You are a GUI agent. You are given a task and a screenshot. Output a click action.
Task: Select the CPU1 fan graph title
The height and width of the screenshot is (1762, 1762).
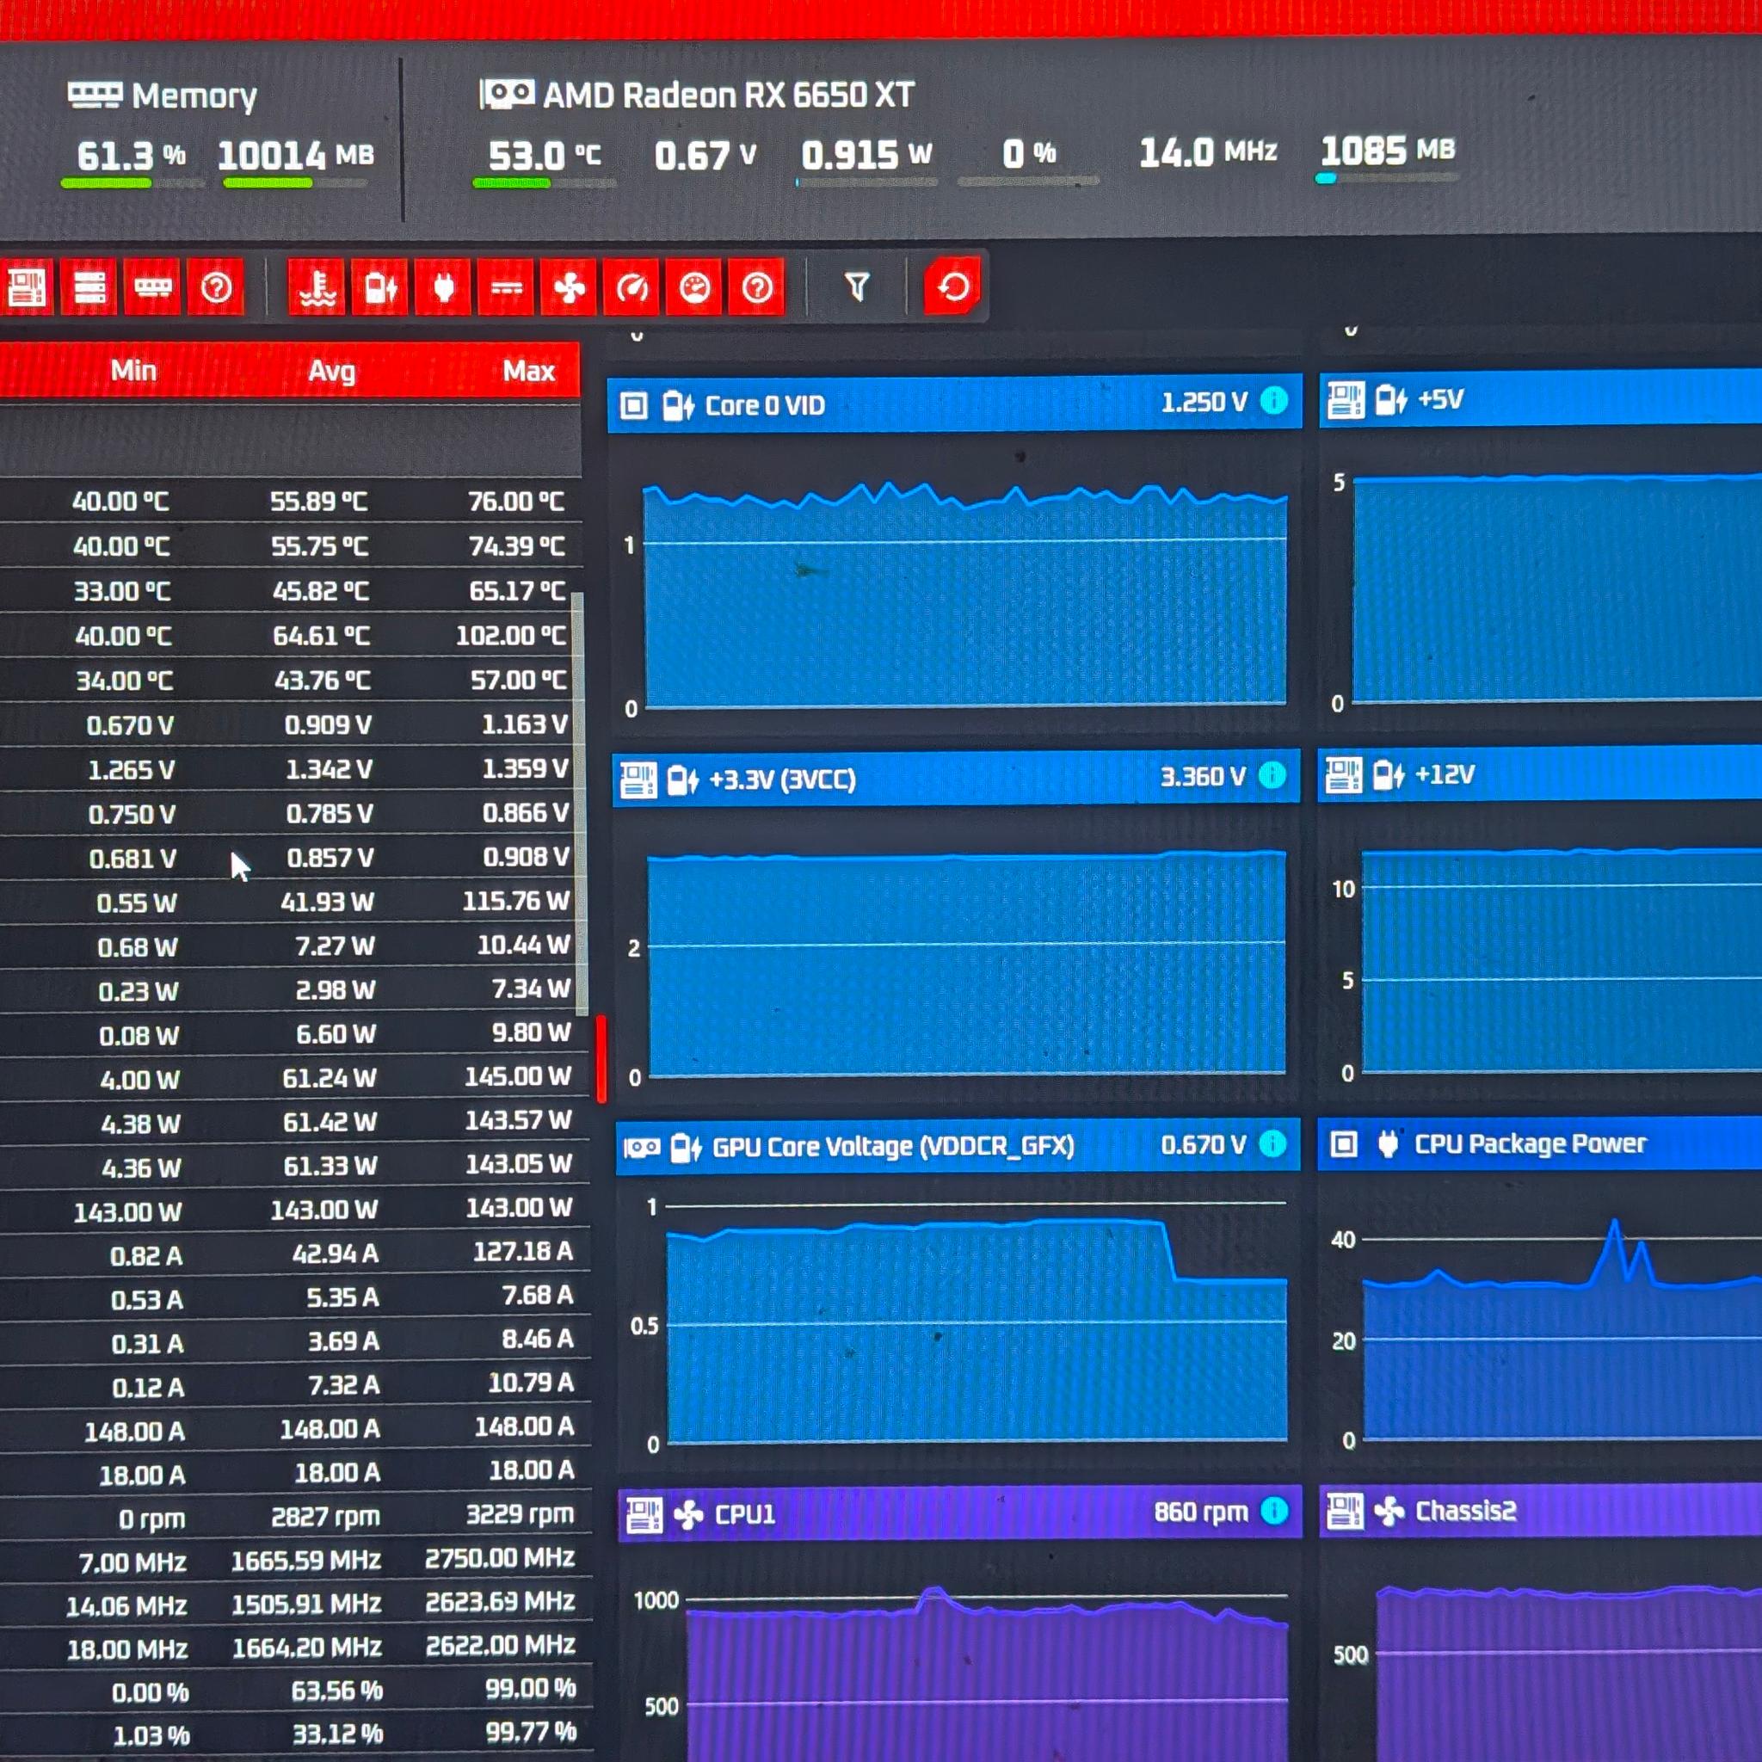point(745,1515)
